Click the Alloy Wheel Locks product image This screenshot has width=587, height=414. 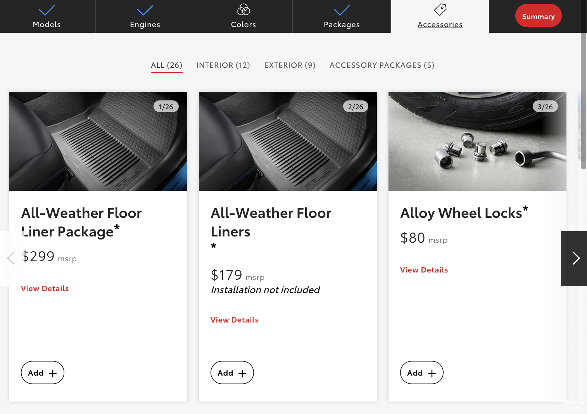[x=477, y=141]
